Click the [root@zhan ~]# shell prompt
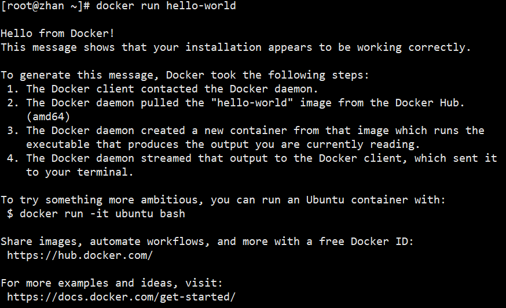Screen dimensions: 506x308 point(45,6)
